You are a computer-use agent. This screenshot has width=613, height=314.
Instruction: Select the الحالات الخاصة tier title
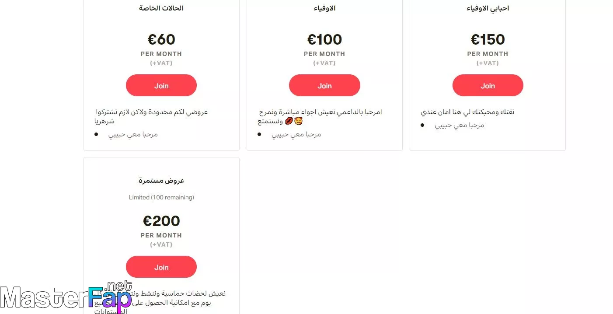tap(161, 8)
